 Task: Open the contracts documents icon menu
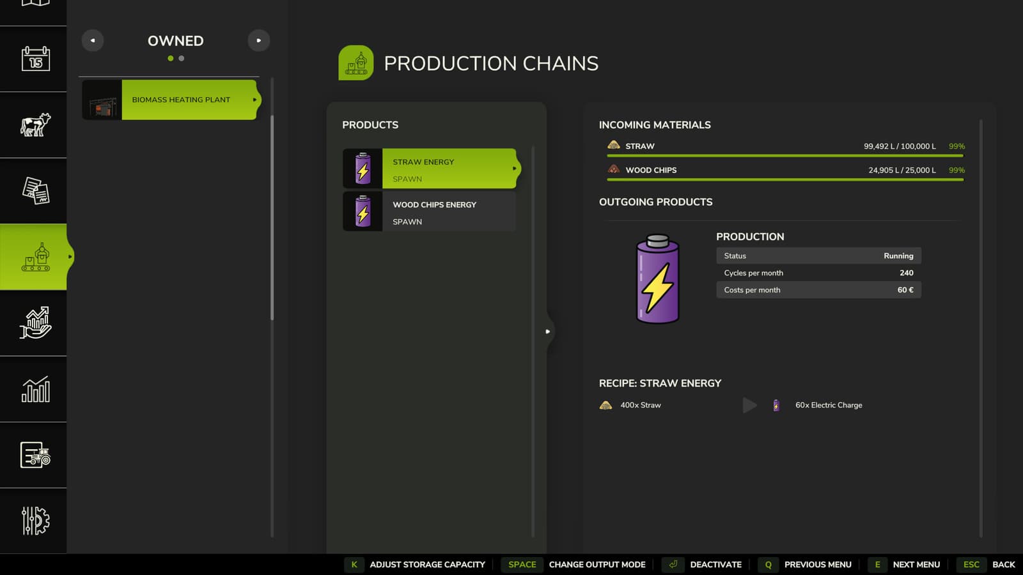coord(36,190)
